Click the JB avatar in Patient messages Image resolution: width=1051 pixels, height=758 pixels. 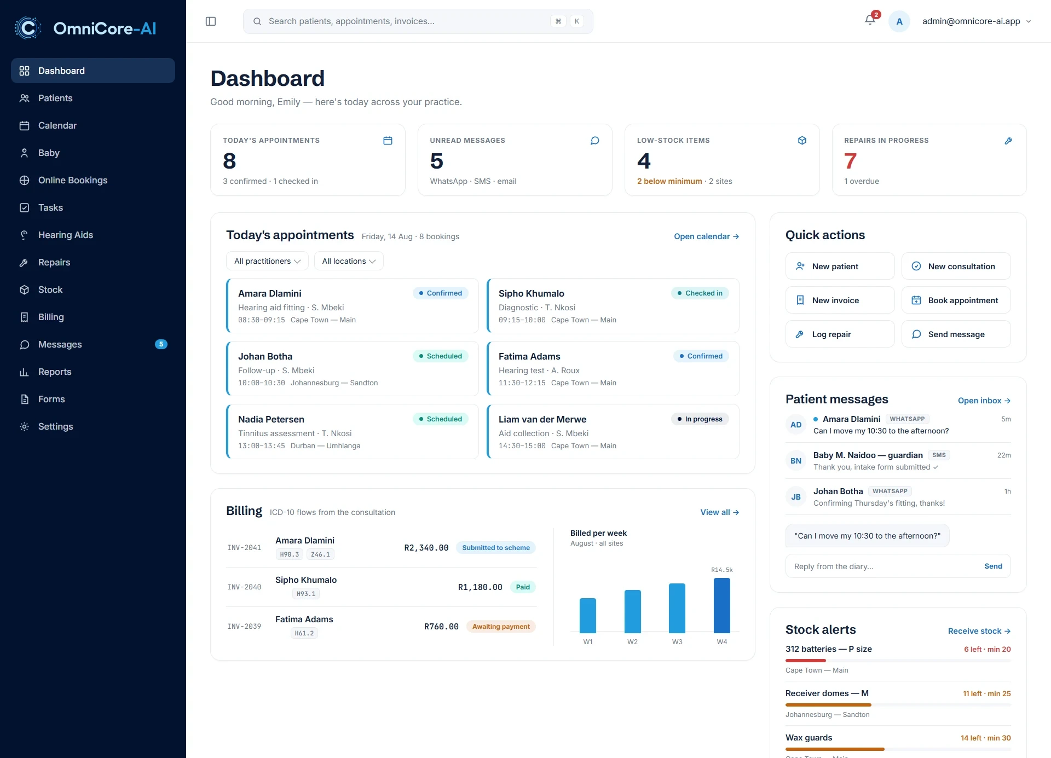(x=796, y=497)
